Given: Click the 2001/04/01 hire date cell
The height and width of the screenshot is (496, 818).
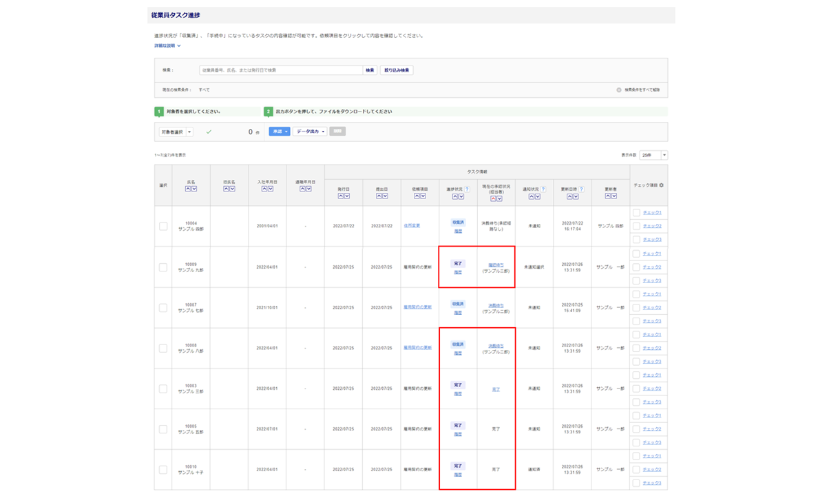Looking at the screenshot, I should pos(267,226).
